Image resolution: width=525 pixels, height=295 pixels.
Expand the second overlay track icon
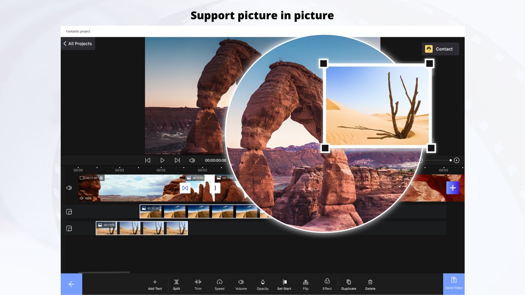coord(69,228)
